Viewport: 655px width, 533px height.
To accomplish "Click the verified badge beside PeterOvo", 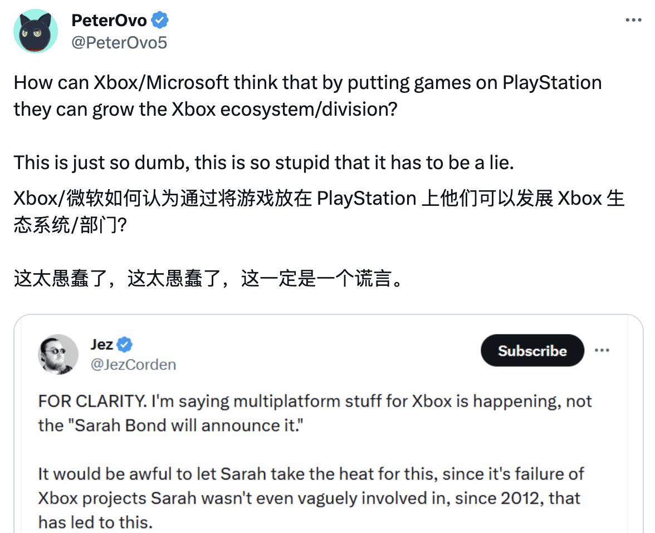I will click(160, 21).
